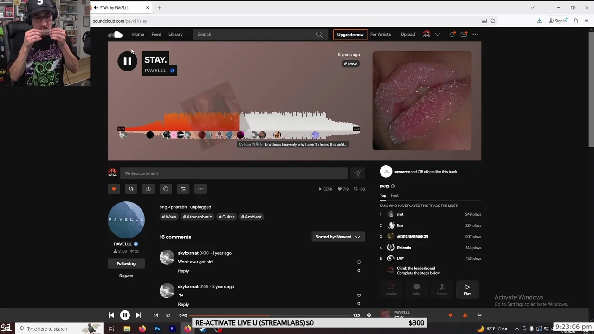This screenshot has height=334, width=594.
Task: Click the Following button for PAVELLL
Action: coord(126,263)
